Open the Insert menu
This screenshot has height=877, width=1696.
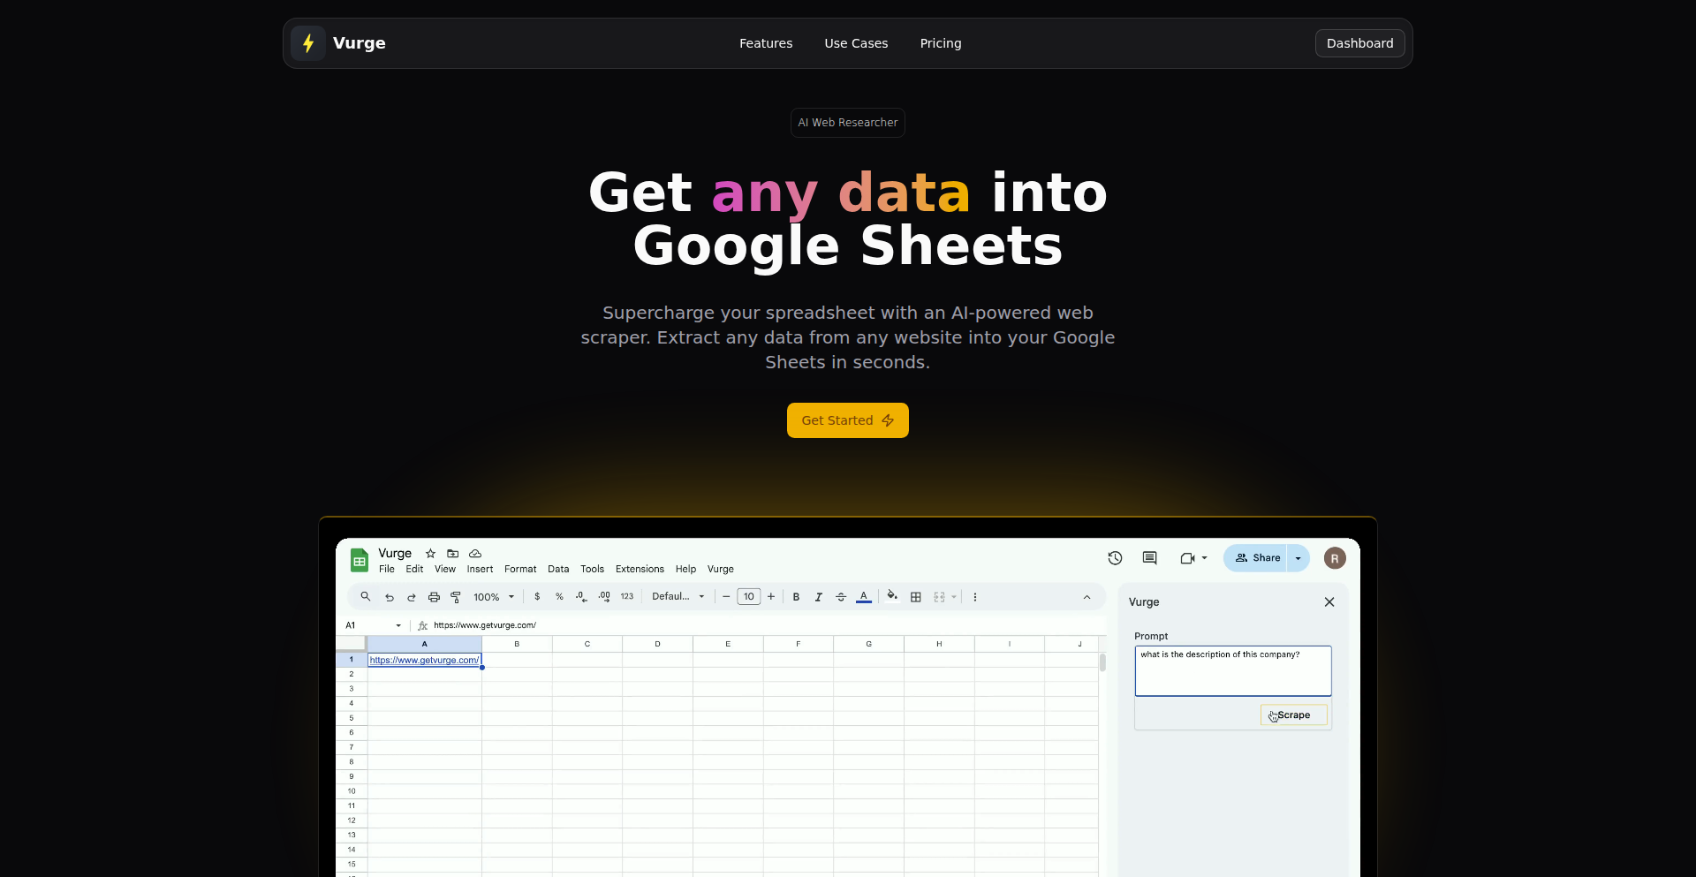(x=480, y=570)
